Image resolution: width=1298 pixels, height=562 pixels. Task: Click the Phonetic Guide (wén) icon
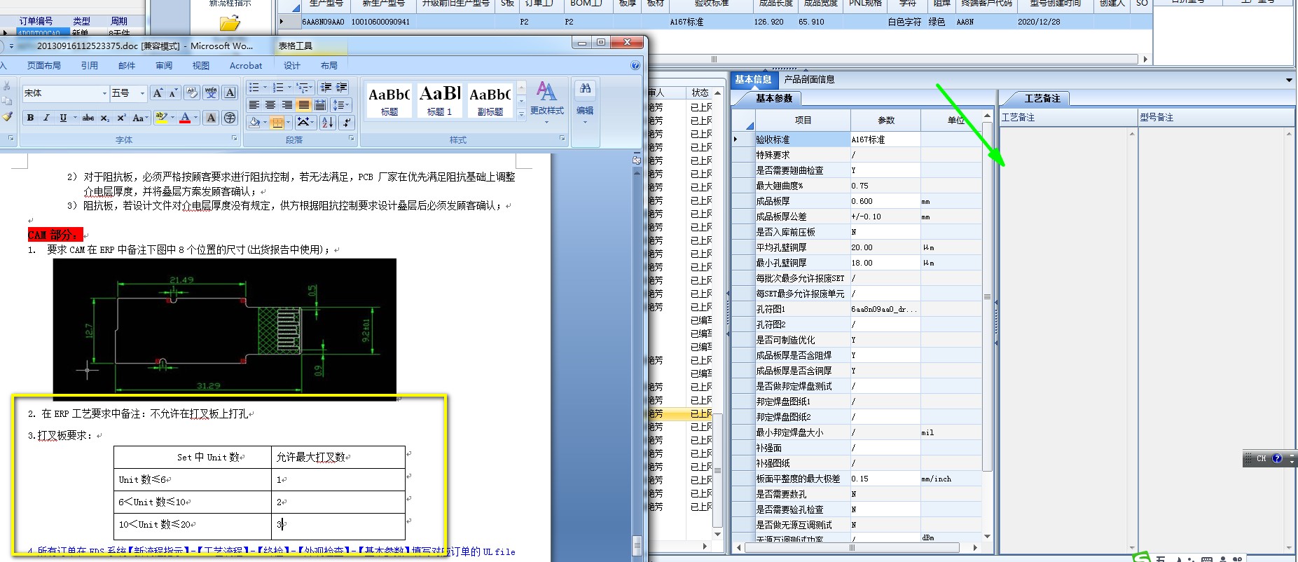(x=211, y=92)
